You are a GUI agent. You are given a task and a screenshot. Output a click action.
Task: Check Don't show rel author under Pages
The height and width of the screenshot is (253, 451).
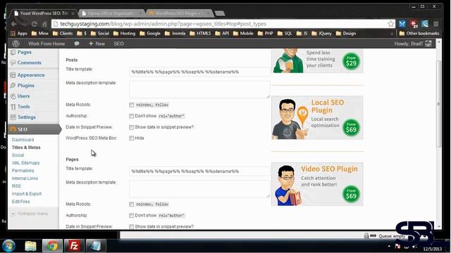click(x=132, y=216)
